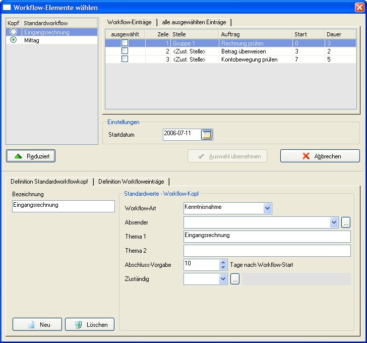Select the Betrag überweisen cell
The image size is (367, 343).
point(256,51)
